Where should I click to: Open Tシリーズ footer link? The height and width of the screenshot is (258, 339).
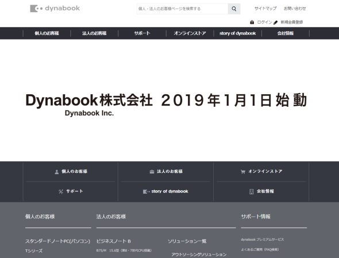[x=34, y=251]
